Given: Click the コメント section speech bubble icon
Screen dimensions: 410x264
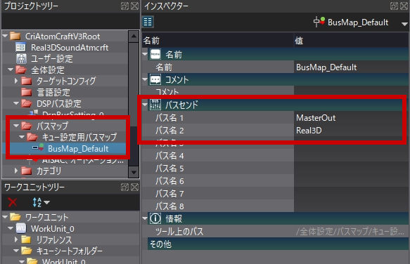Looking at the screenshot, I should pos(155,79).
